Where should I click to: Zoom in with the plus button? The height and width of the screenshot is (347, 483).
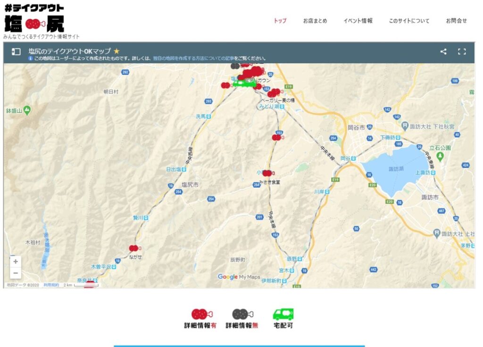click(x=16, y=262)
